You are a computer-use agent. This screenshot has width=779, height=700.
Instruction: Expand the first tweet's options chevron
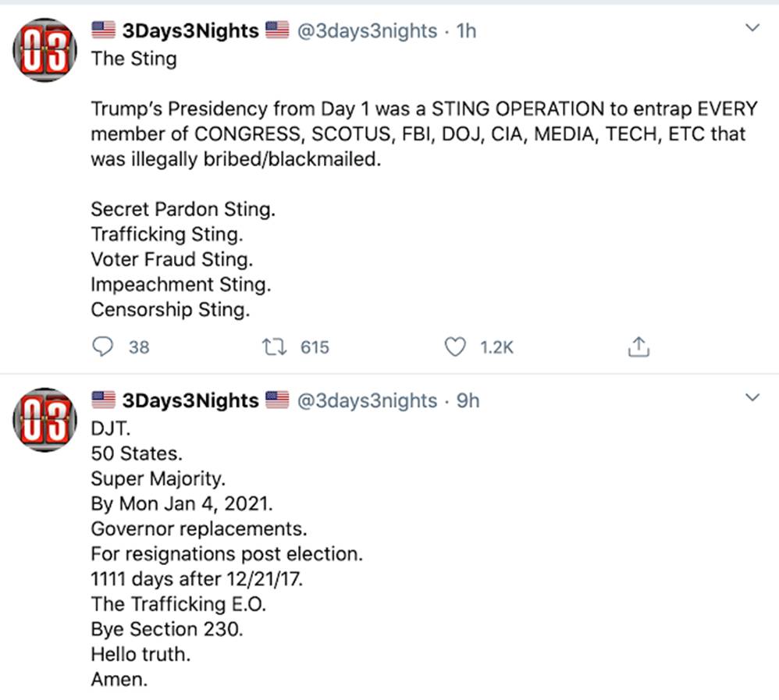[x=752, y=29]
